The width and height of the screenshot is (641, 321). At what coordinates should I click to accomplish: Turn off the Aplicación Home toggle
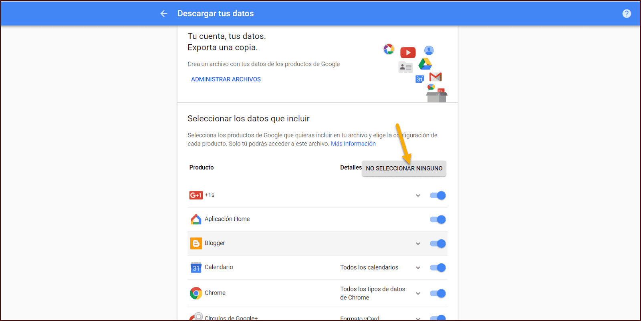437,219
